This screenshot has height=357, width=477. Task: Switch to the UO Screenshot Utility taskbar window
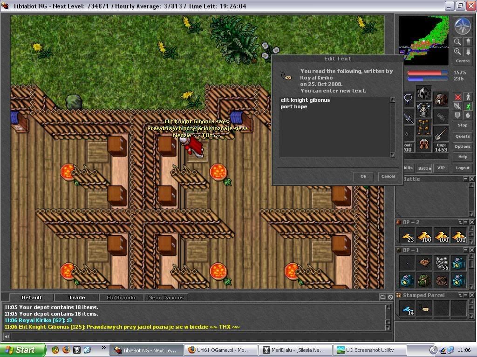370,350
